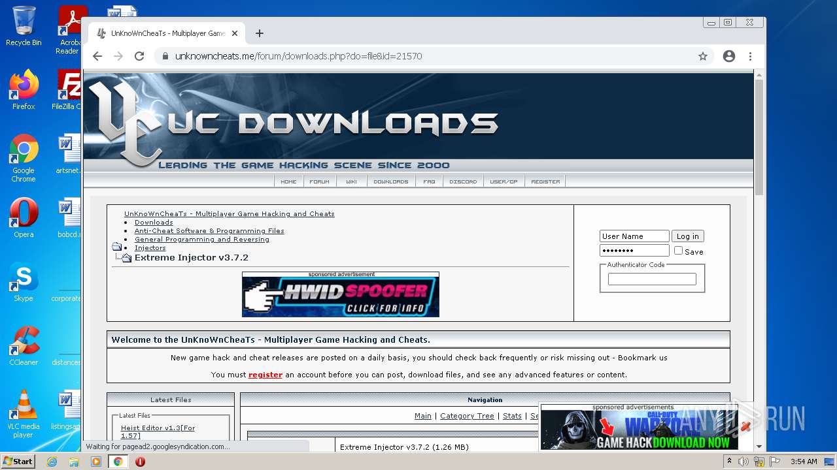Click the User Name field
The height and width of the screenshot is (470, 837).
(x=634, y=236)
